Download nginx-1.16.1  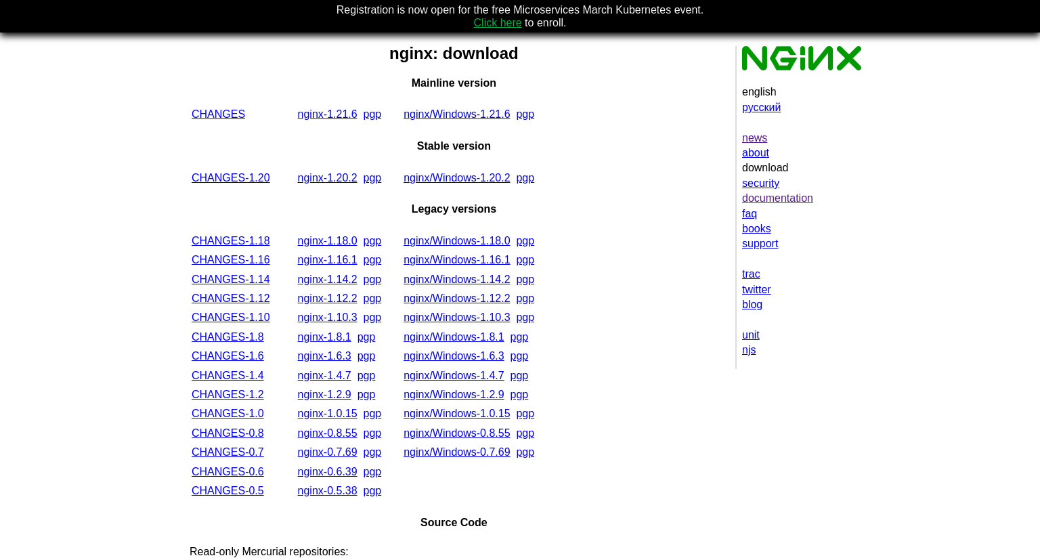click(x=327, y=260)
